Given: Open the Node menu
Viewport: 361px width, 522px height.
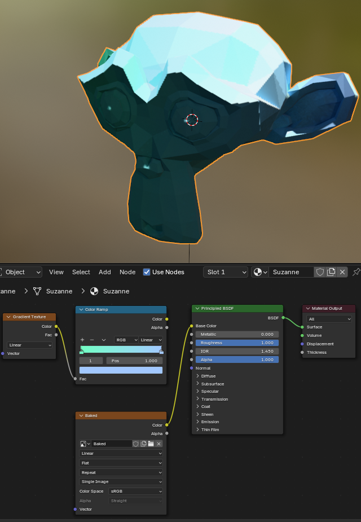Looking at the screenshot, I should (127, 272).
